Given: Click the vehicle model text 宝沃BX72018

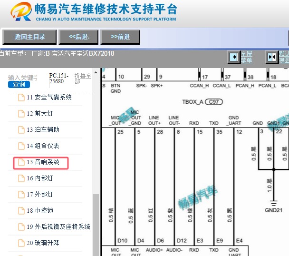Looking at the screenshot, I should (x=96, y=53).
